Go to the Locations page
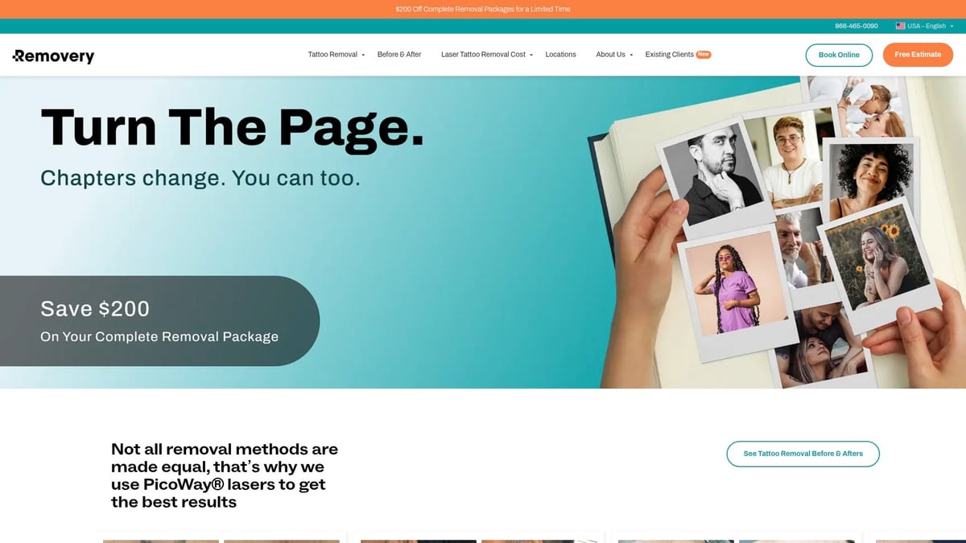Screen dimensions: 966x543 [x=560, y=55]
